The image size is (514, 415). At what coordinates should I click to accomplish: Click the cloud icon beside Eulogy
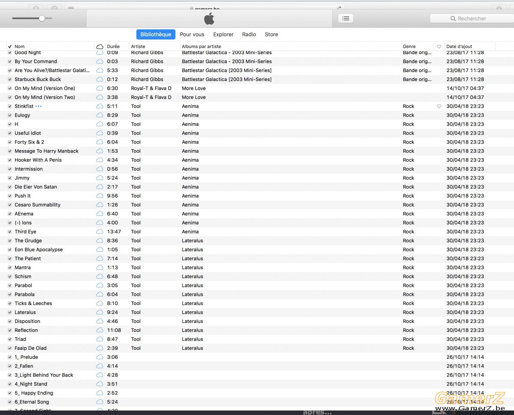(x=100, y=115)
